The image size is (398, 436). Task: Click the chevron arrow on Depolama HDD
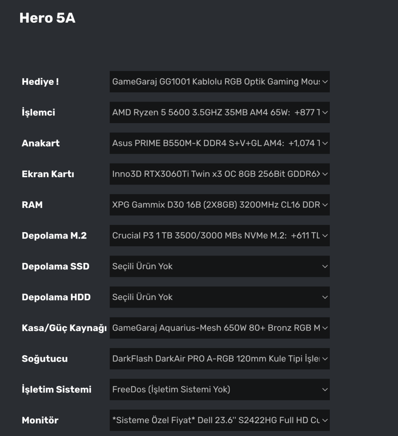point(325,297)
